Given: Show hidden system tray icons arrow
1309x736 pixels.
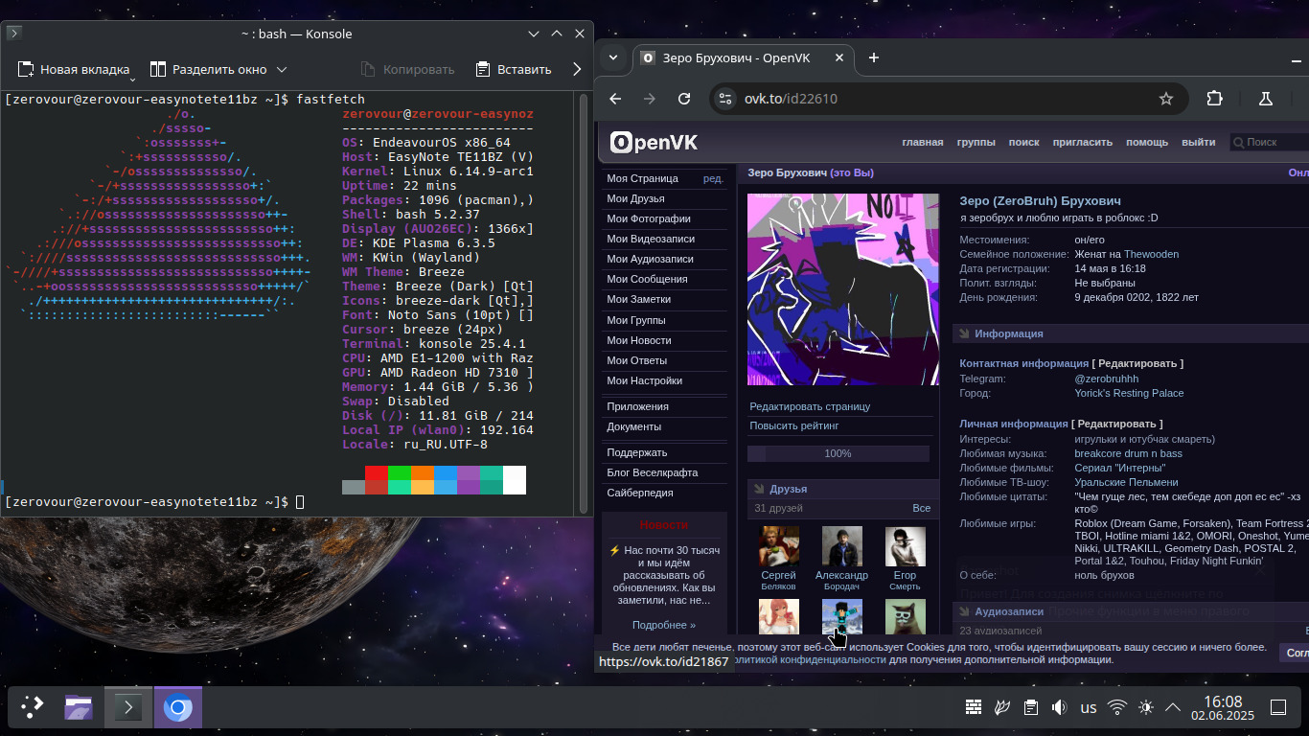Looking at the screenshot, I should point(1173,707).
